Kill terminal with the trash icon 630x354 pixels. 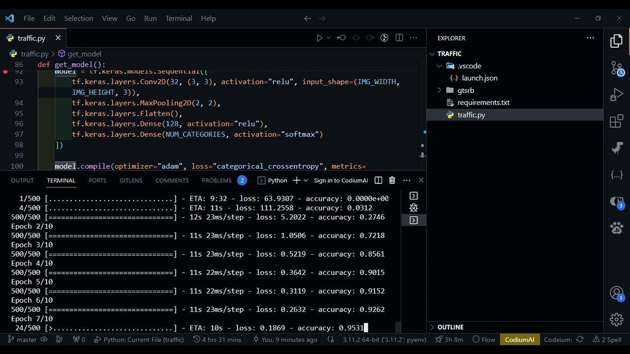pyautogui.click(x=392, y=180)
